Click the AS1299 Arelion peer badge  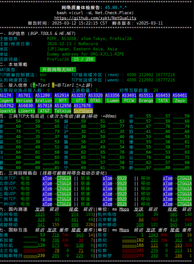43,98
